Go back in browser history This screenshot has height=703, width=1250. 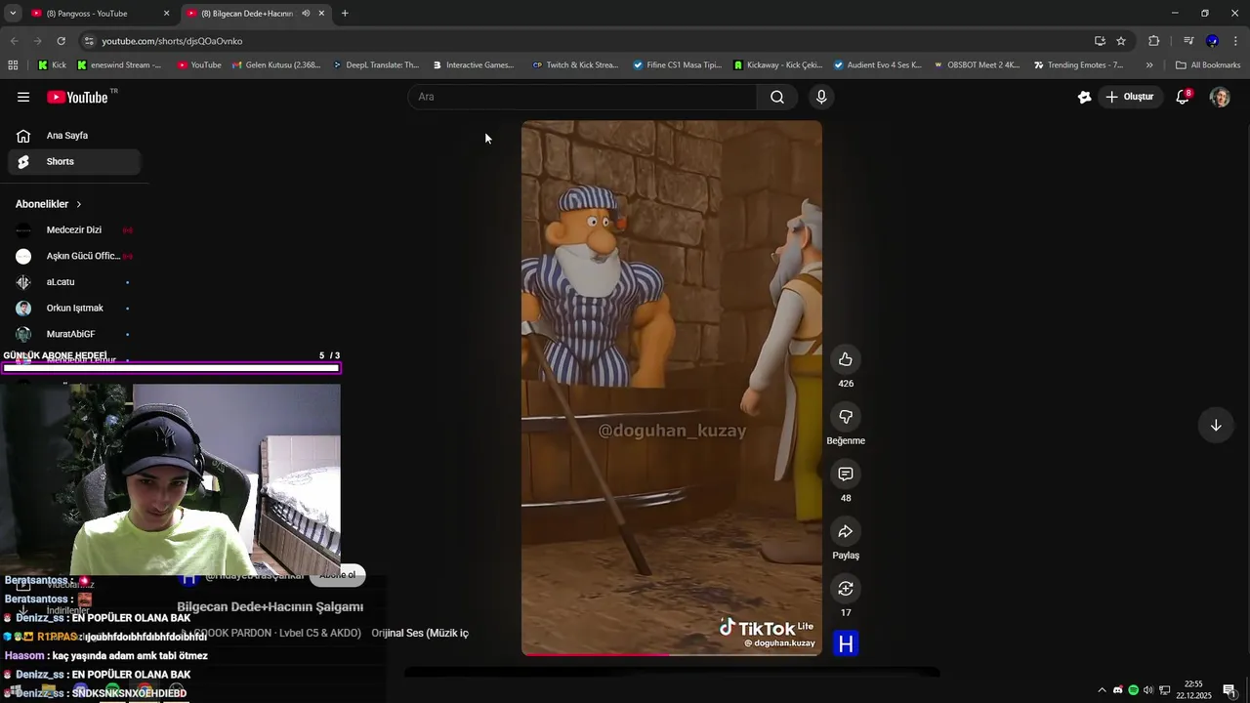[x=14, y=41]
